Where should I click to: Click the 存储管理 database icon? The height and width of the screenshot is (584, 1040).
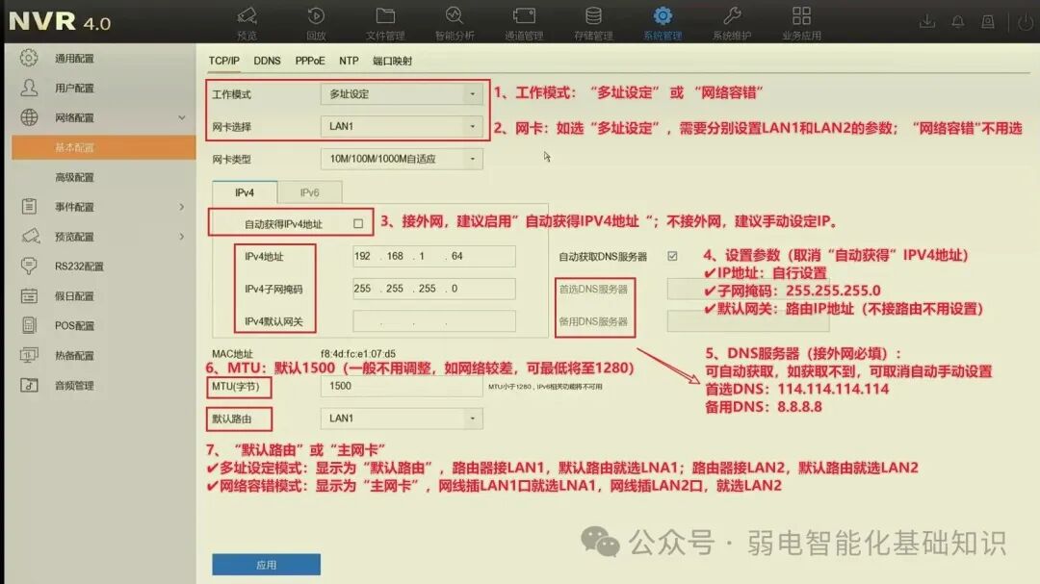click(x=591, y=21)
